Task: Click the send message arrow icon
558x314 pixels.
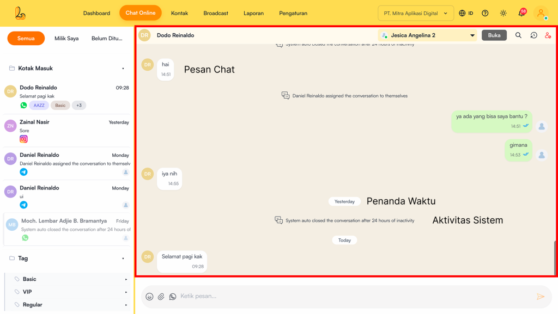Action: (x=541, y=297)
